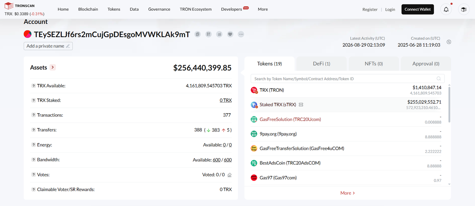Click the 9pay.org token logo

254,134
